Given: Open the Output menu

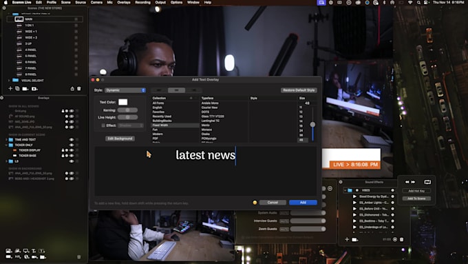Looking at the screenshot, I should tap(160, 2).
